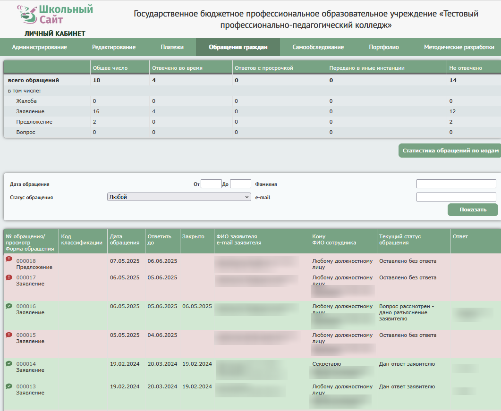Image resolution: width=501 pixels, height=411 pixels.
Task: Click the Фамилия input field
Action: pyautogui.click(x=456, y=184)
